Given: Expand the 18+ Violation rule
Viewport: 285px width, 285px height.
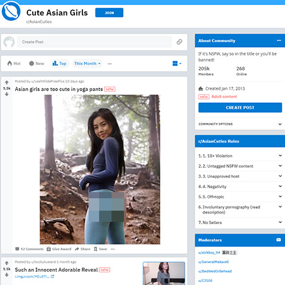Looking at the screenshot, I should tap(240, 156).
